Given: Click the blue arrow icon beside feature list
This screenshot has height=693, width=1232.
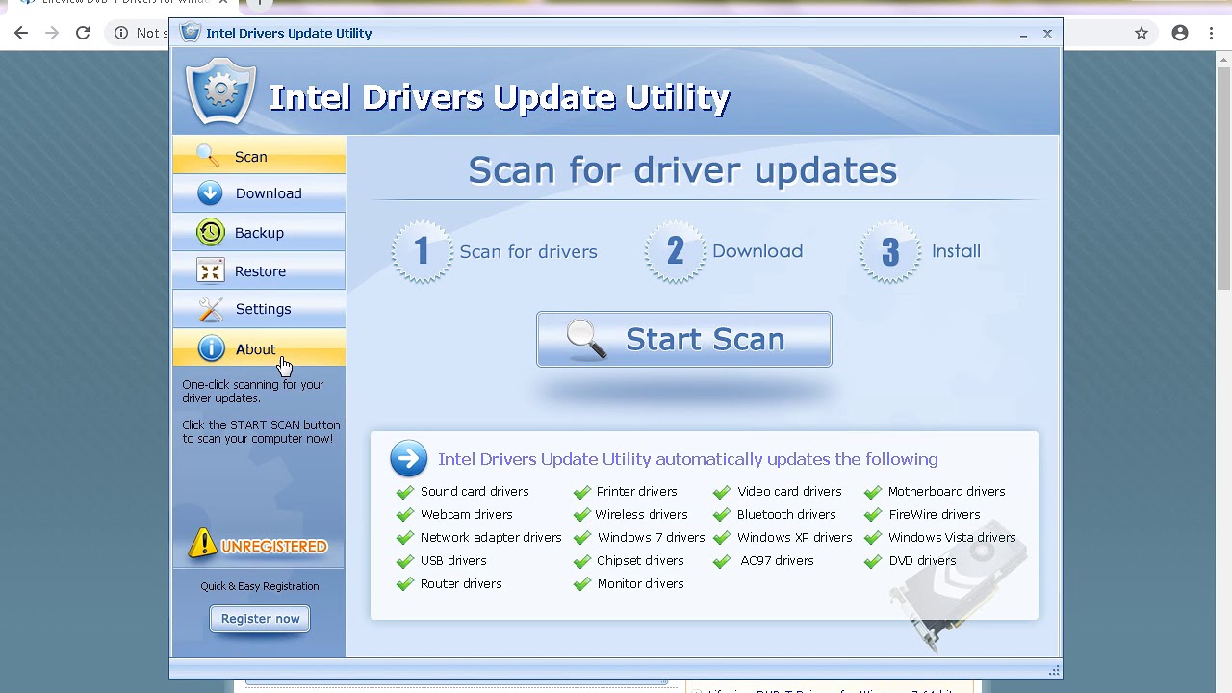Looking at the screenshot, I should 408,458.
